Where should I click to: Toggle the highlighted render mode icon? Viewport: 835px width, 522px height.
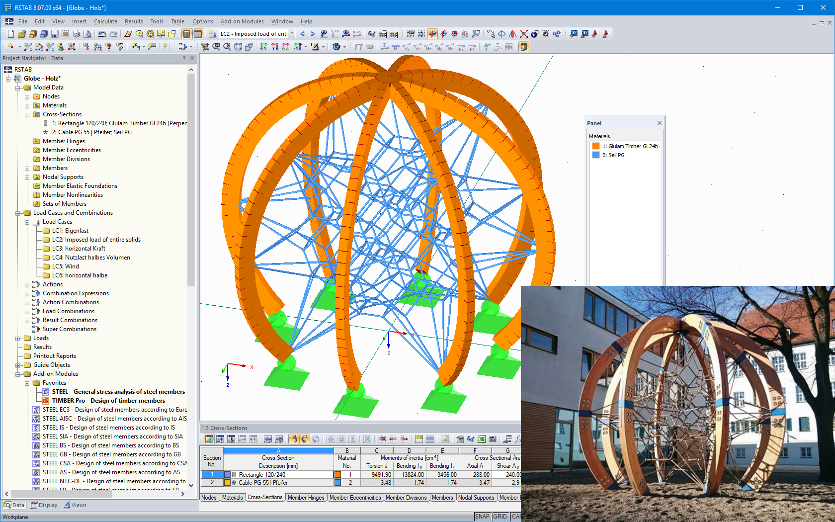(431, 34)
